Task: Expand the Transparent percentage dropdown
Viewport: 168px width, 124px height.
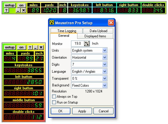Action: coord(105,78)
